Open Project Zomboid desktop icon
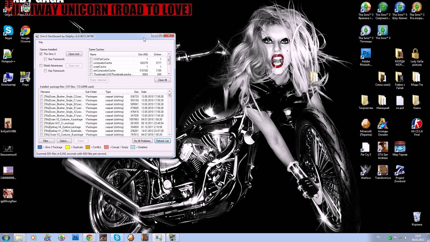This screenshot has height=242, width=430. [400, 174]
